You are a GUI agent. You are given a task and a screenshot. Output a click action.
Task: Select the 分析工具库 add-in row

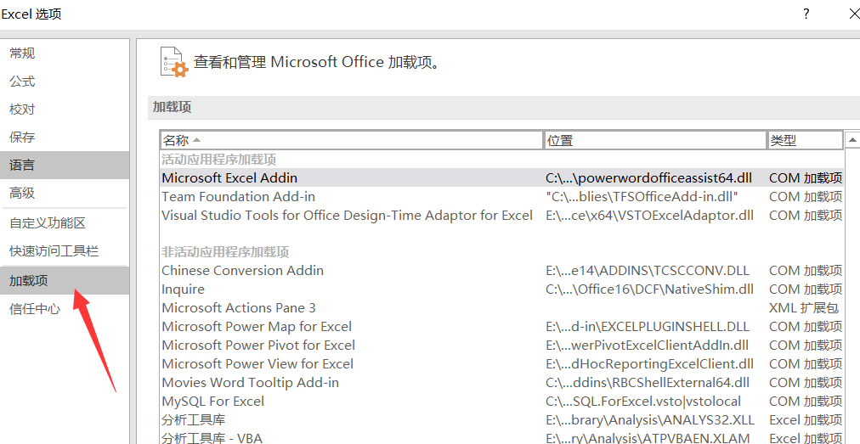tap(501, 420)
